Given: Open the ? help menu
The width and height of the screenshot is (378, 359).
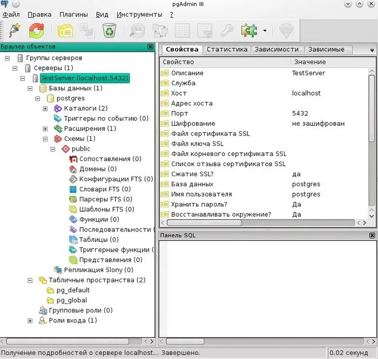Looking at the screenshot, I should [x=172, y=15].
